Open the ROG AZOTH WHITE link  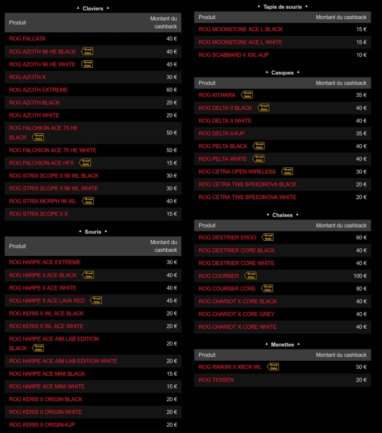pyautogui.click(x=34, y=115)
